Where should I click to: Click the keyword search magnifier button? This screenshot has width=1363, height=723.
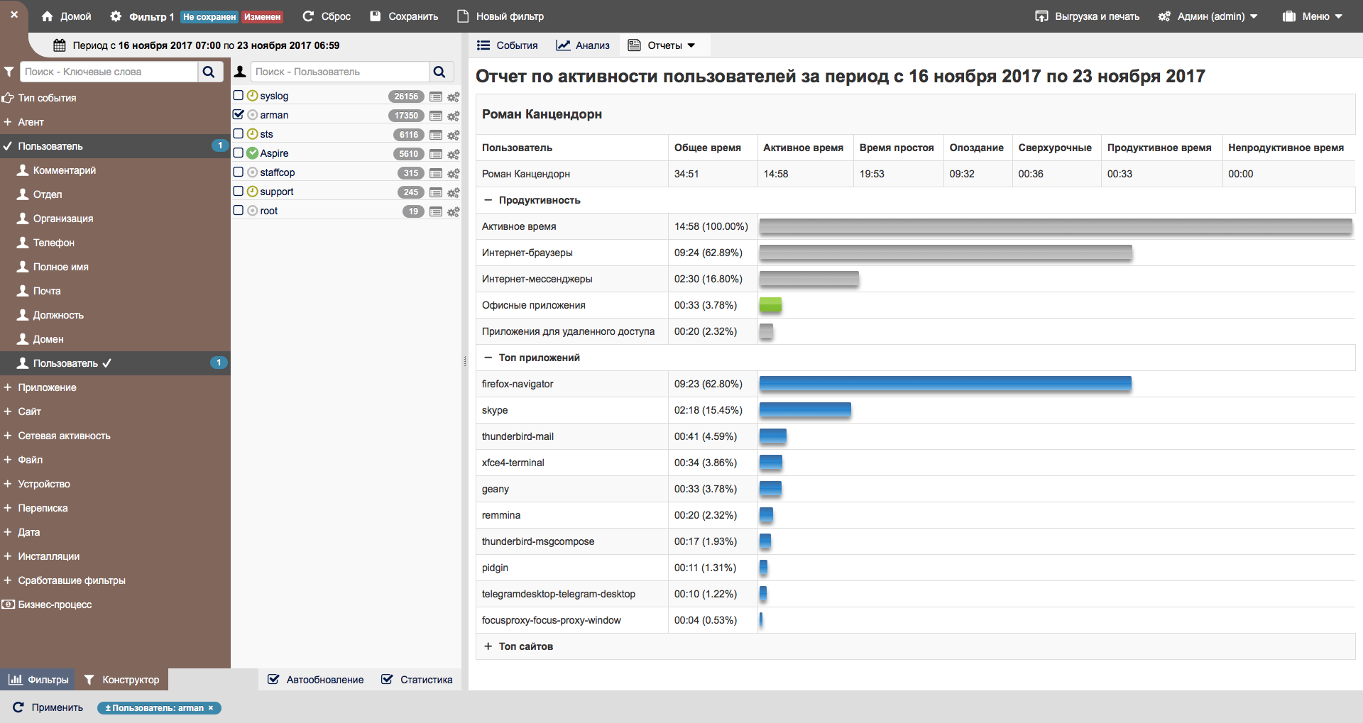point(209,72)
